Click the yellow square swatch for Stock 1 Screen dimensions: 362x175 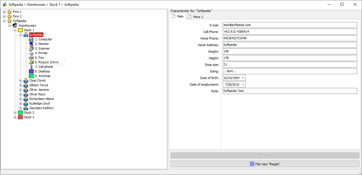[x=20, y=30]
